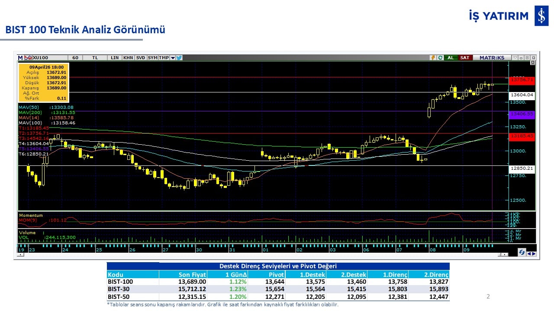Image resolution: width=554 pixels, height=311 pixels.
Task: Toggle the LIN scale mode
Action: [x=115, y=57]
